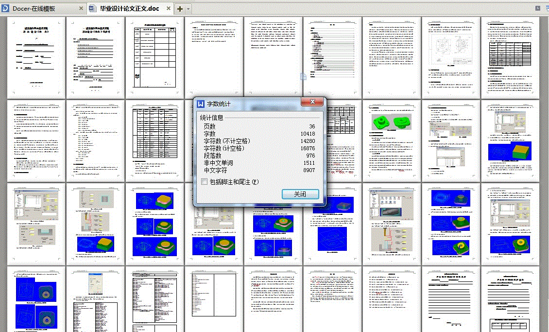Click the small dark square icon at top right

pos(538,8)
